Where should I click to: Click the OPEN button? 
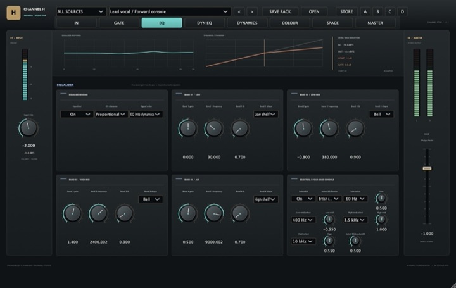[313, 12]
